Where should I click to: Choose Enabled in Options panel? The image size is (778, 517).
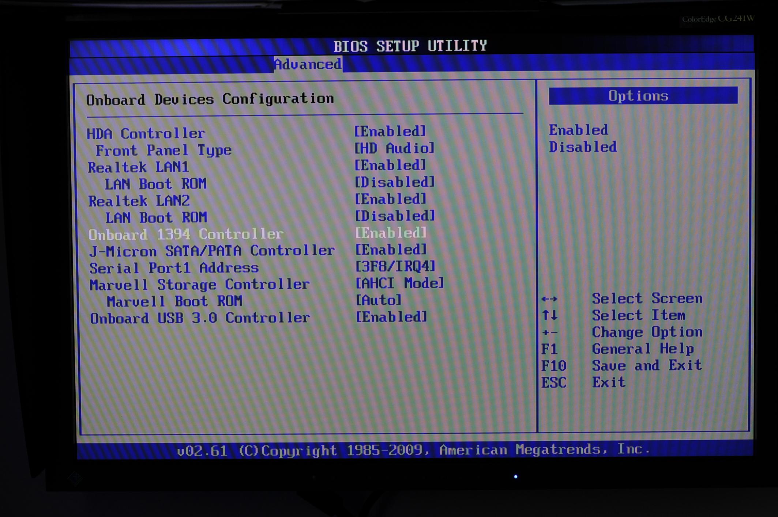pyautogui.click(x=578, y=130)
